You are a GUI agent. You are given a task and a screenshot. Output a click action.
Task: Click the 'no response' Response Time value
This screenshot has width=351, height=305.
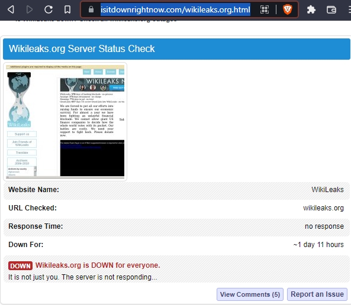[324, 226]
